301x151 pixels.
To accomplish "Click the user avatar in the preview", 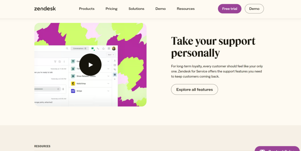I will 114,49.
